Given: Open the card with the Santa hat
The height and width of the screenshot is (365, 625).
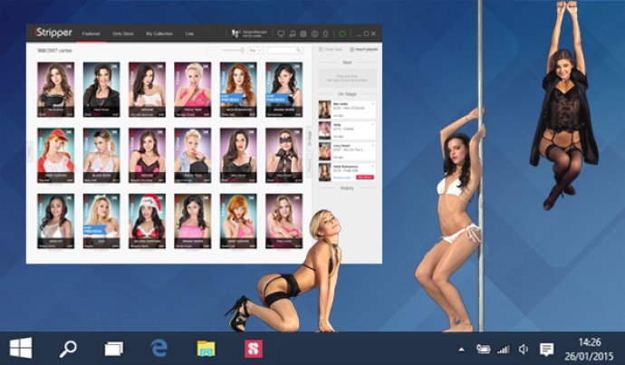Looking at the screenshot, I should [147, 222].
